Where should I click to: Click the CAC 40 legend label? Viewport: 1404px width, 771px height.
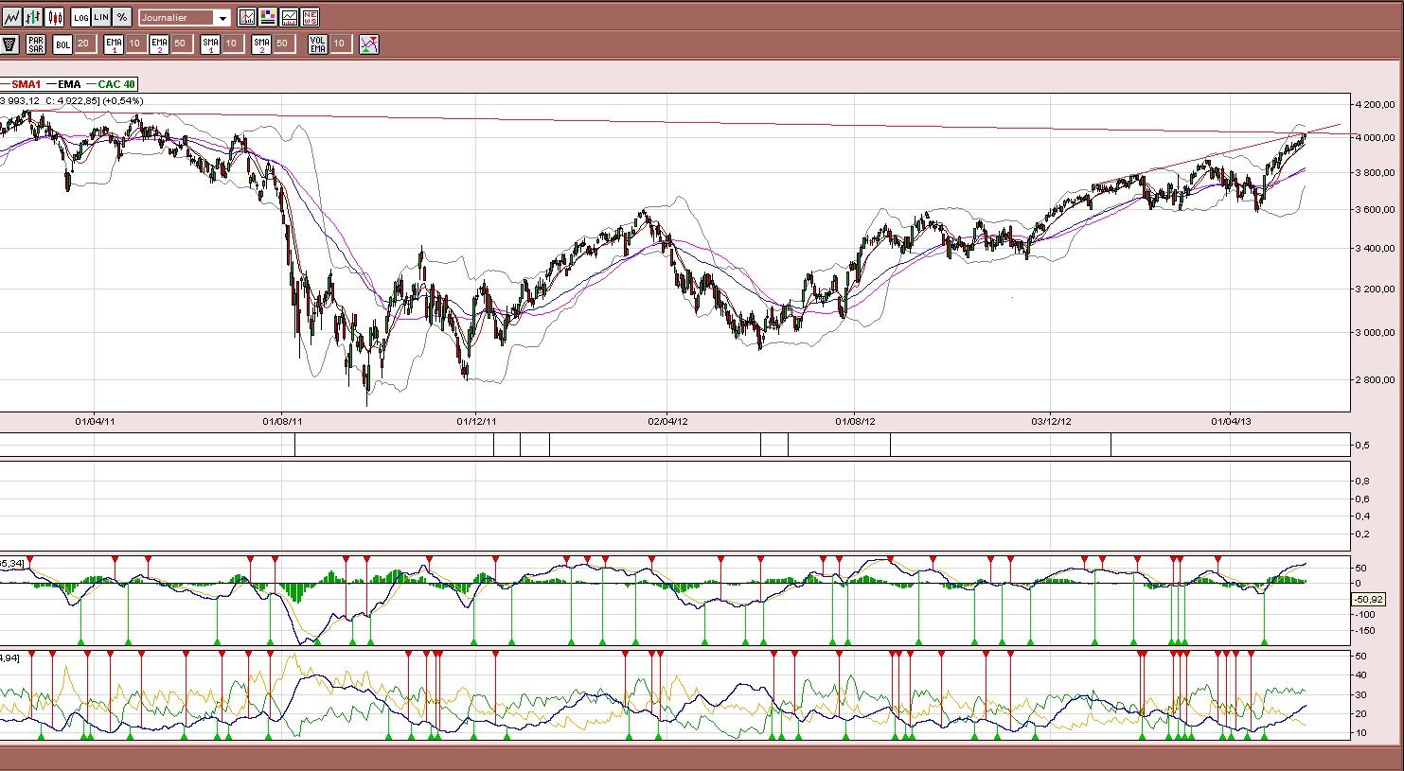coord(116,85)
